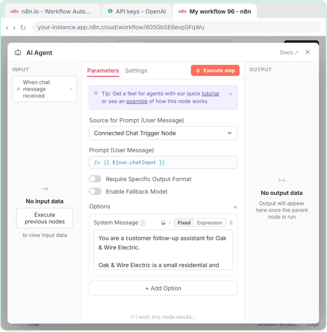Click the I wish this node would link
The image size is (327, 332).
(x=163, y=317)
